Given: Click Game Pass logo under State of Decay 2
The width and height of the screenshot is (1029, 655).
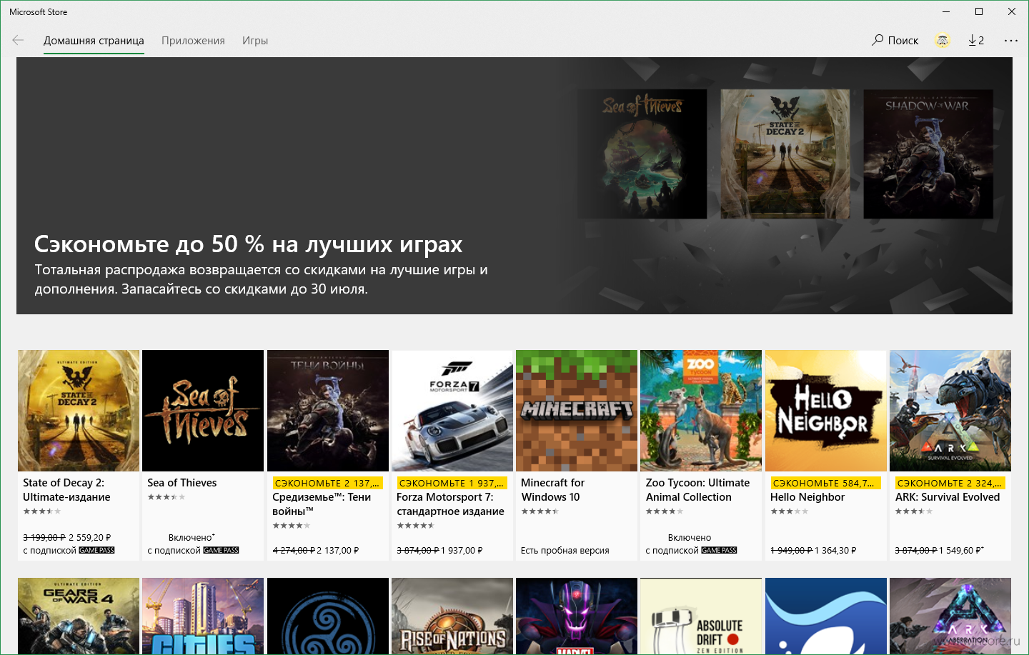Looking at the screenshot, I should [96, 550].
